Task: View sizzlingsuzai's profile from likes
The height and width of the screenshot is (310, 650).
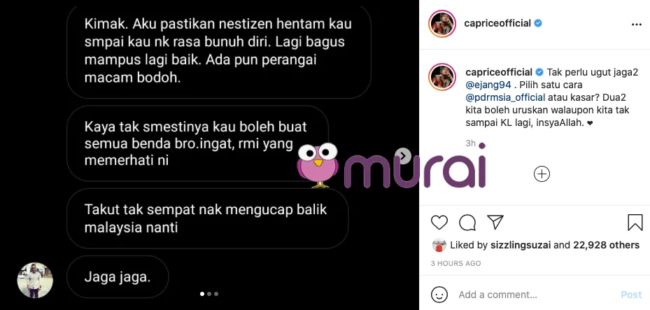Action: [521, 246]
